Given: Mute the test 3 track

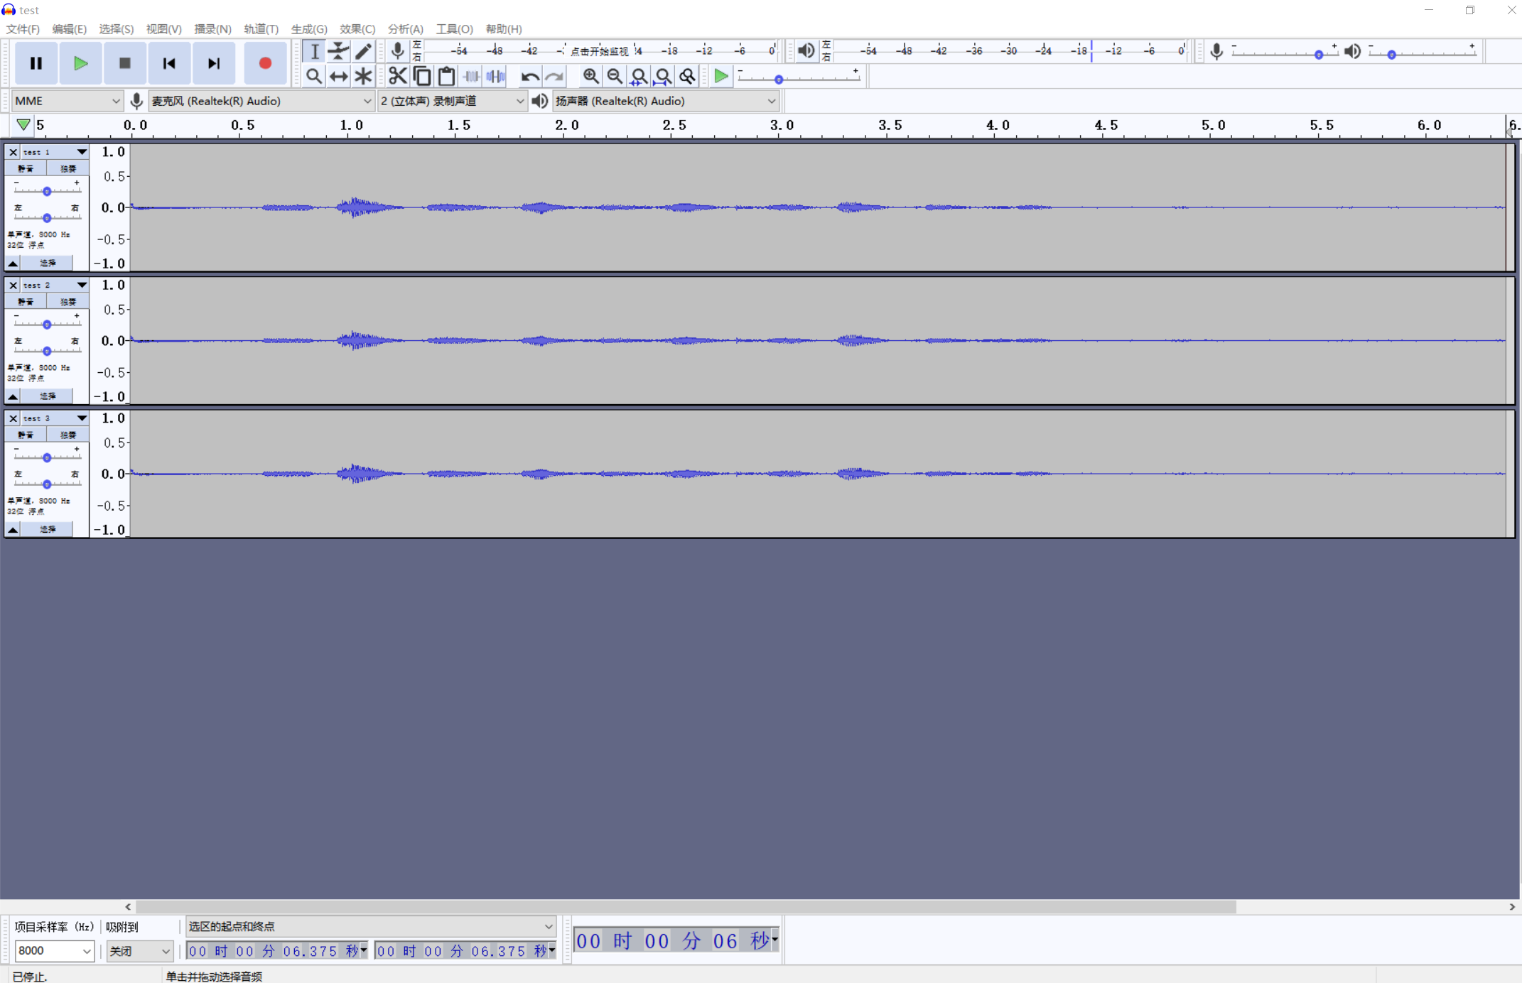Looking at the screenshot, I should click(x=26, y=435).
